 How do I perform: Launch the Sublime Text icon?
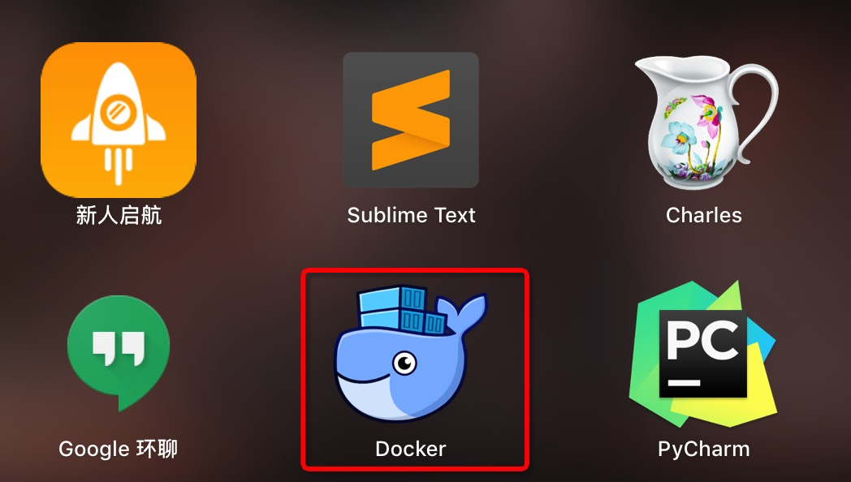411,120
